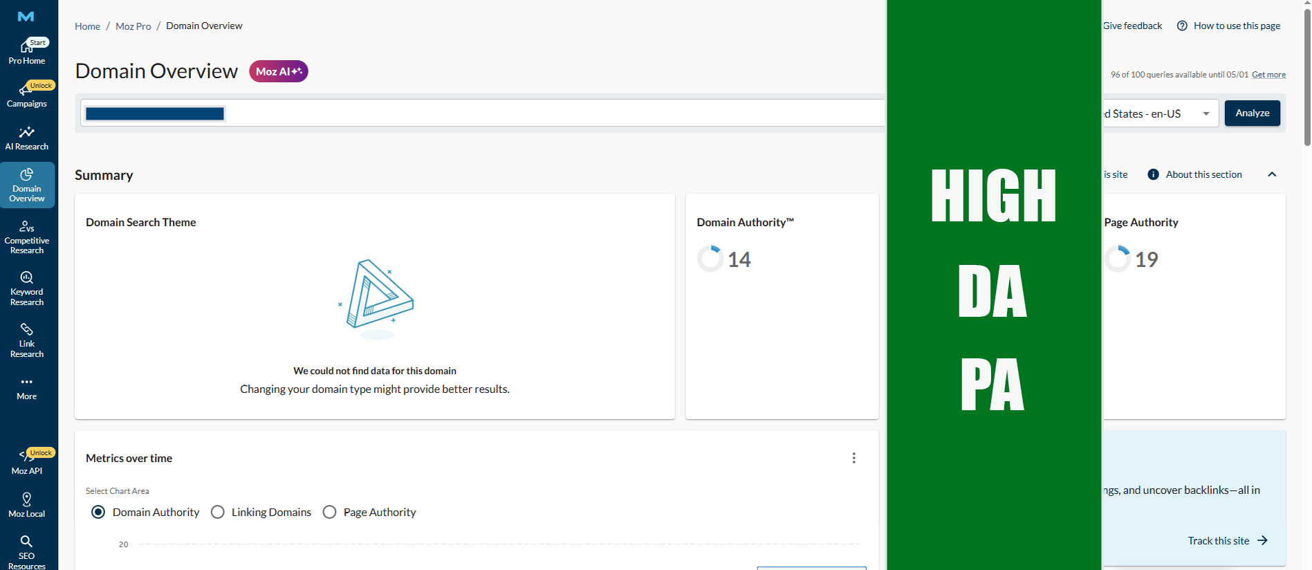Open AI Research in sidebar
The image size is (1312, 570).
(27, 138)
